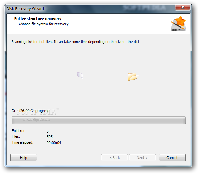This screenshot has height=174, width=199.
Task: Click the Time elapsed: label
Action: click(22, 142)
